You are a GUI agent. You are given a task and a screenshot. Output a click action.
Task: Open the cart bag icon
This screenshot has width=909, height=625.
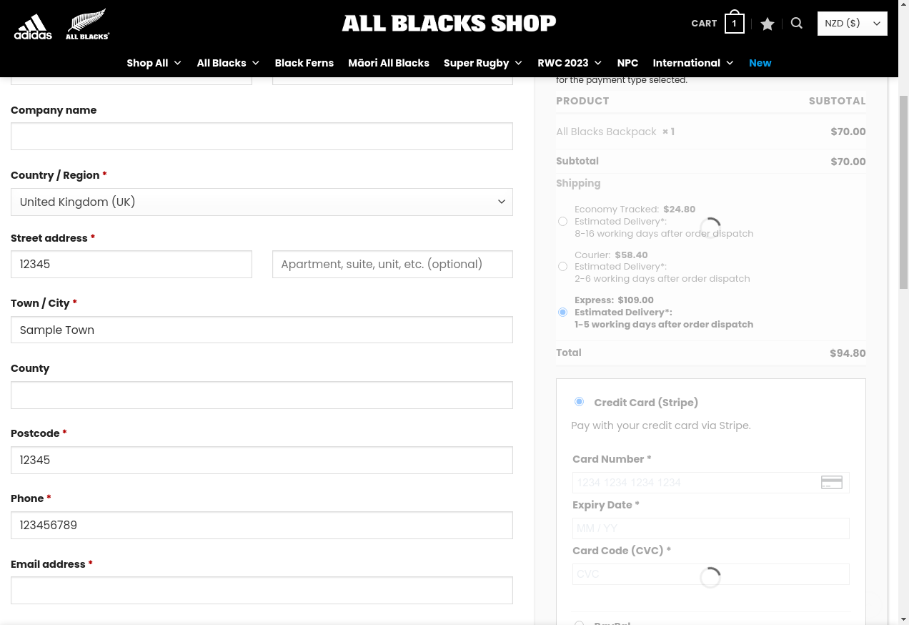tap(734, 23)
